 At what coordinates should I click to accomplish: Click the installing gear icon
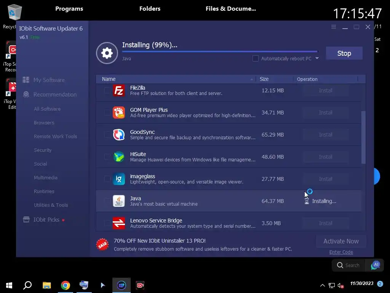pyautogui.click(x=107, y=53)
